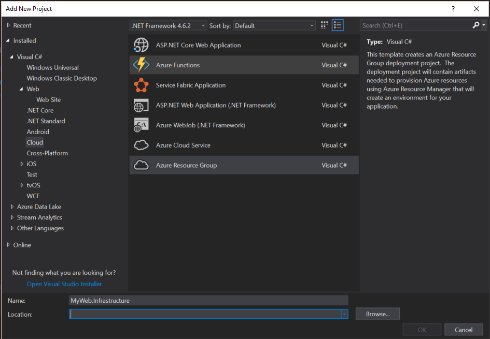
Task: Select the Azure Functions template name
Action: coord(178,65)
